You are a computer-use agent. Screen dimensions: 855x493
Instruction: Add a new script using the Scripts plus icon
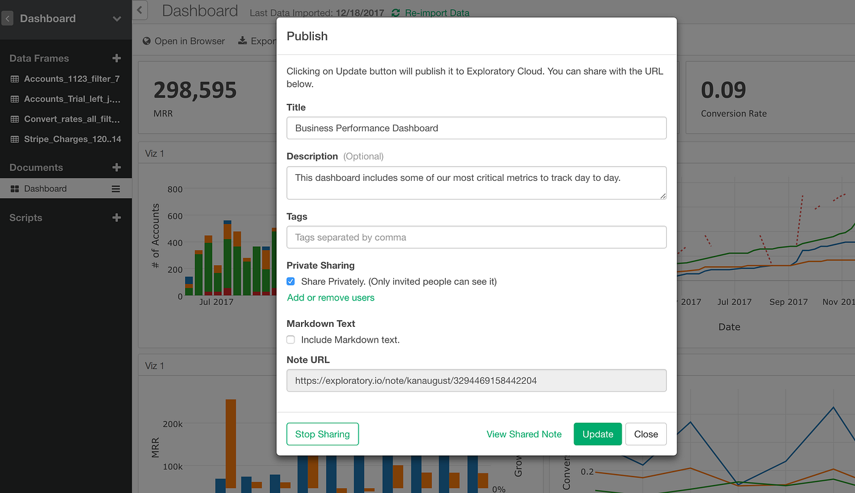click(117, 217)
